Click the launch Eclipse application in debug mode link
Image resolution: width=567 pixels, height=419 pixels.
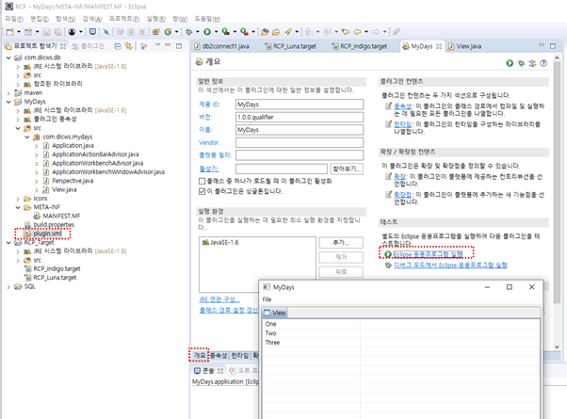[x=450, y=265]
